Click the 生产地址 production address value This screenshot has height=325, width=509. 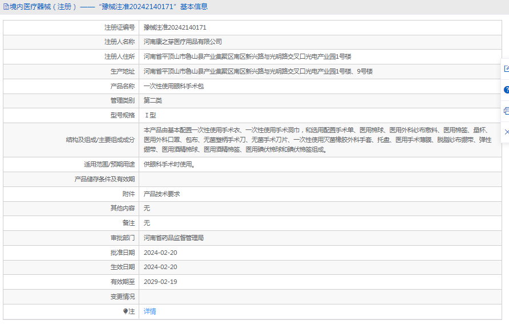pyautogui.click(x=258, y=71)
